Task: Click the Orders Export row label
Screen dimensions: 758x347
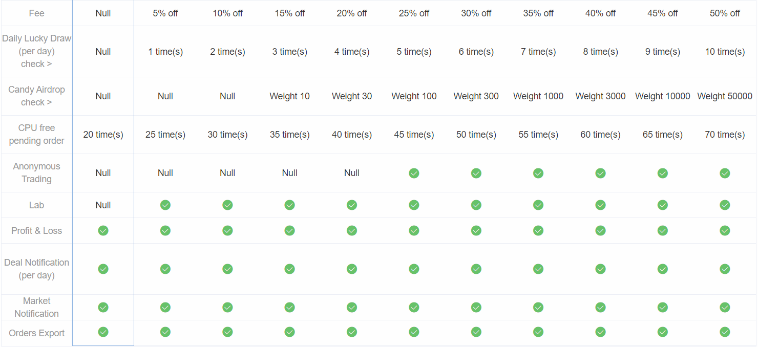Action: (36, 333)
